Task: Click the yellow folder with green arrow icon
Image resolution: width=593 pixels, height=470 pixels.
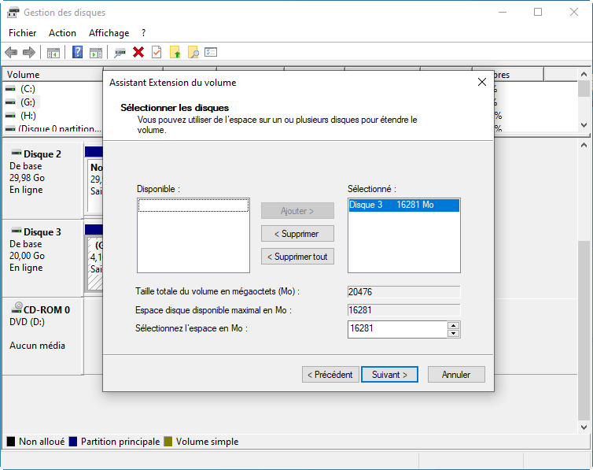Action: coord(175,52)
